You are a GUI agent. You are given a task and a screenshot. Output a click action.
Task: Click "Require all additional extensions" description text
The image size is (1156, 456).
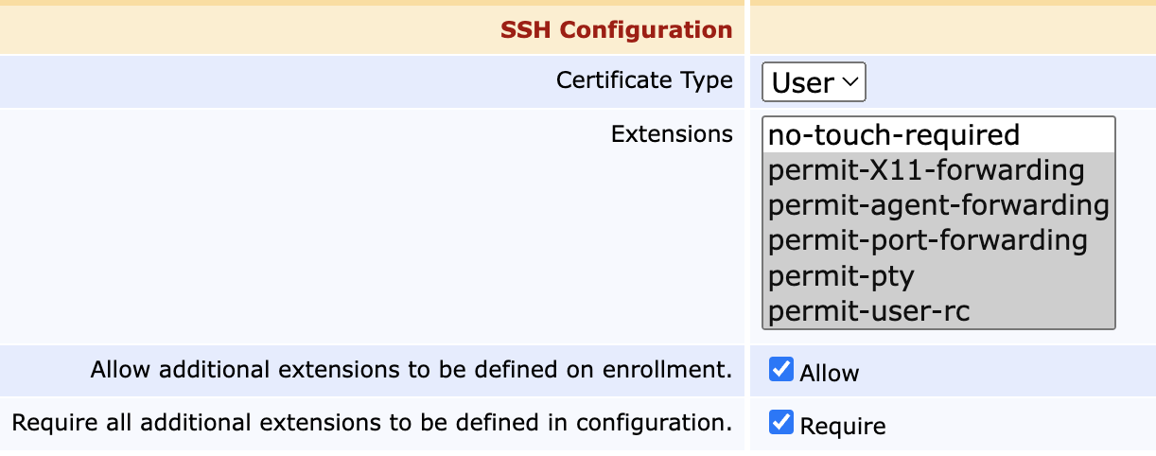(372, 422)
